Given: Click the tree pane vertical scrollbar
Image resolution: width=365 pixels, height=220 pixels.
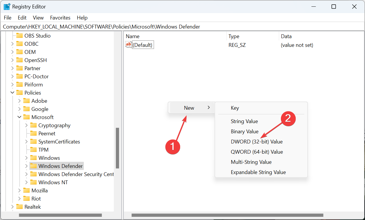Looking at the screenshot, I should click(x=117, y=148).
